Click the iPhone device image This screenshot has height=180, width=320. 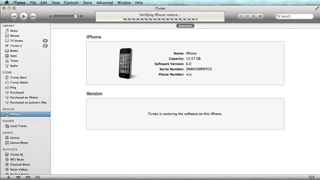[x=126, y=63]
